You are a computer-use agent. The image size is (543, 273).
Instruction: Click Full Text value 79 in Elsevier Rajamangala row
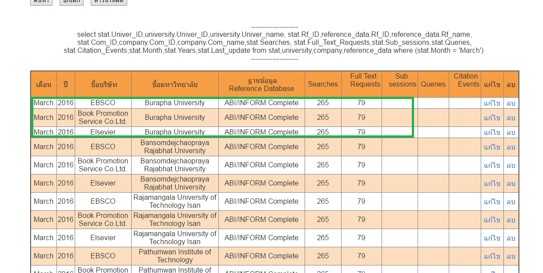click(x=361, y=238)
